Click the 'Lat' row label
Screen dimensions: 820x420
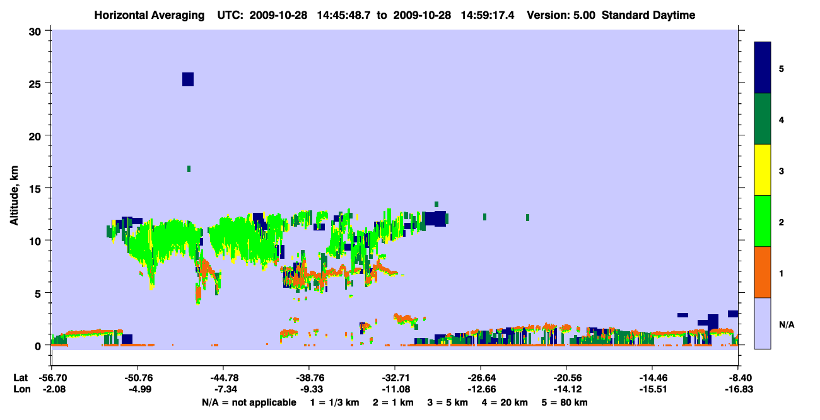click(x=21, y=378)
